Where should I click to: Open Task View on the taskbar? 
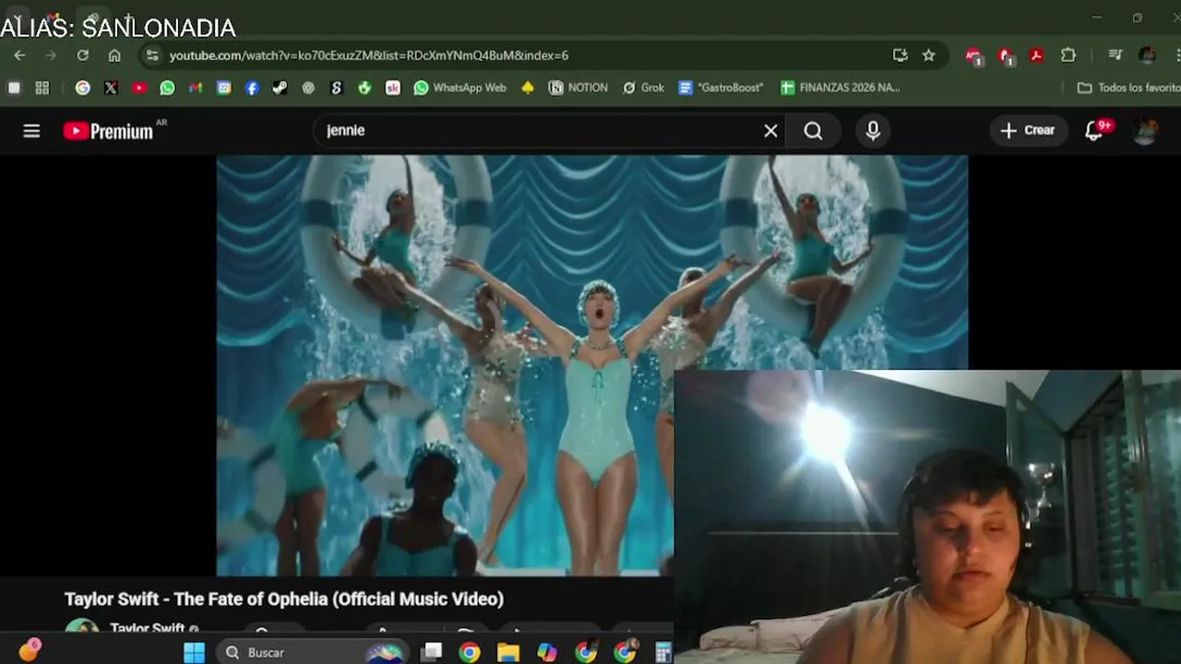431,653
